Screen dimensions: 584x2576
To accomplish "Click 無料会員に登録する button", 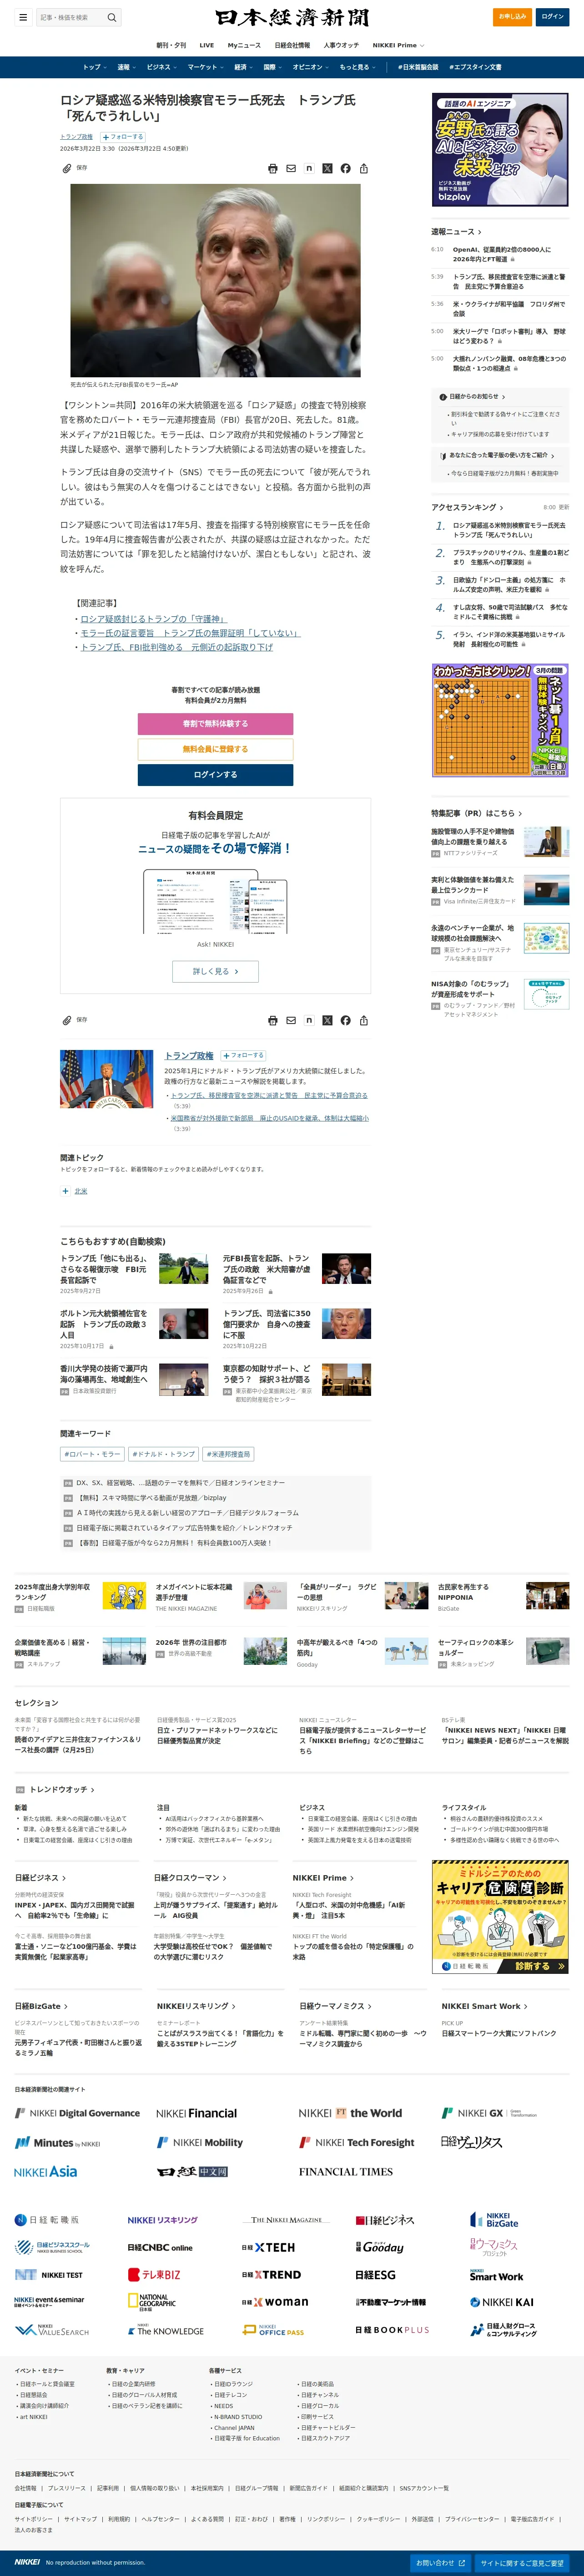I will click(215, 749).
